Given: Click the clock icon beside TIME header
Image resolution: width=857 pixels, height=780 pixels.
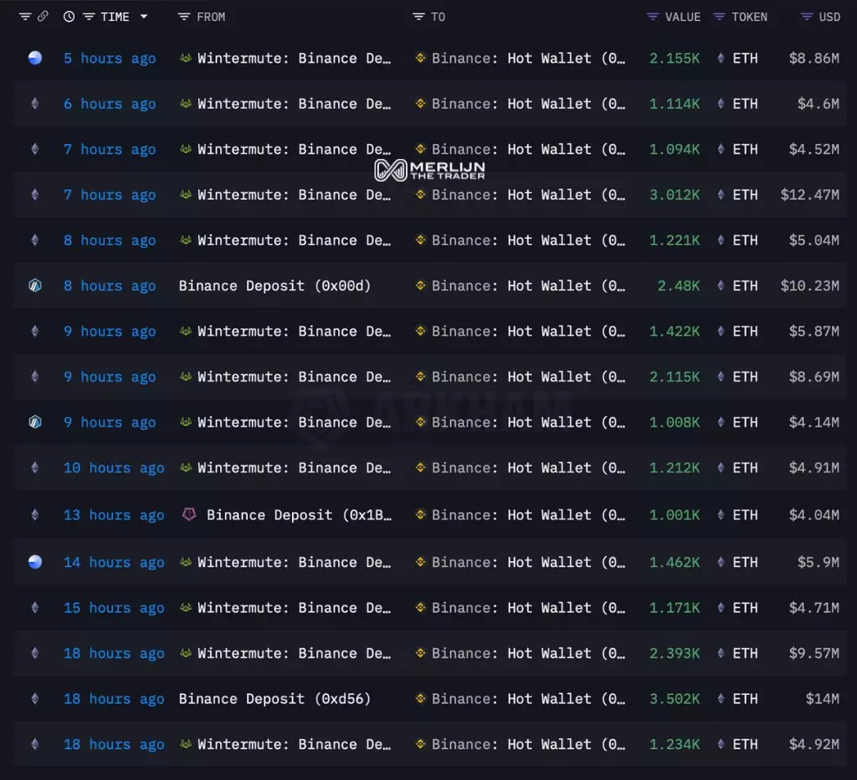Looking at the screenshot, I should (69, 17).
